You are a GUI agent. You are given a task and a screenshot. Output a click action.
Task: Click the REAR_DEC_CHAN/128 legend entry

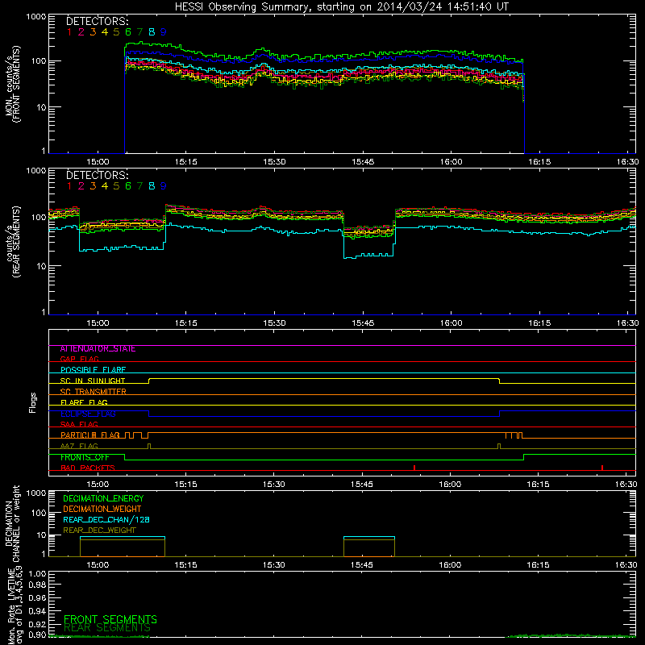tap(106, 520)
